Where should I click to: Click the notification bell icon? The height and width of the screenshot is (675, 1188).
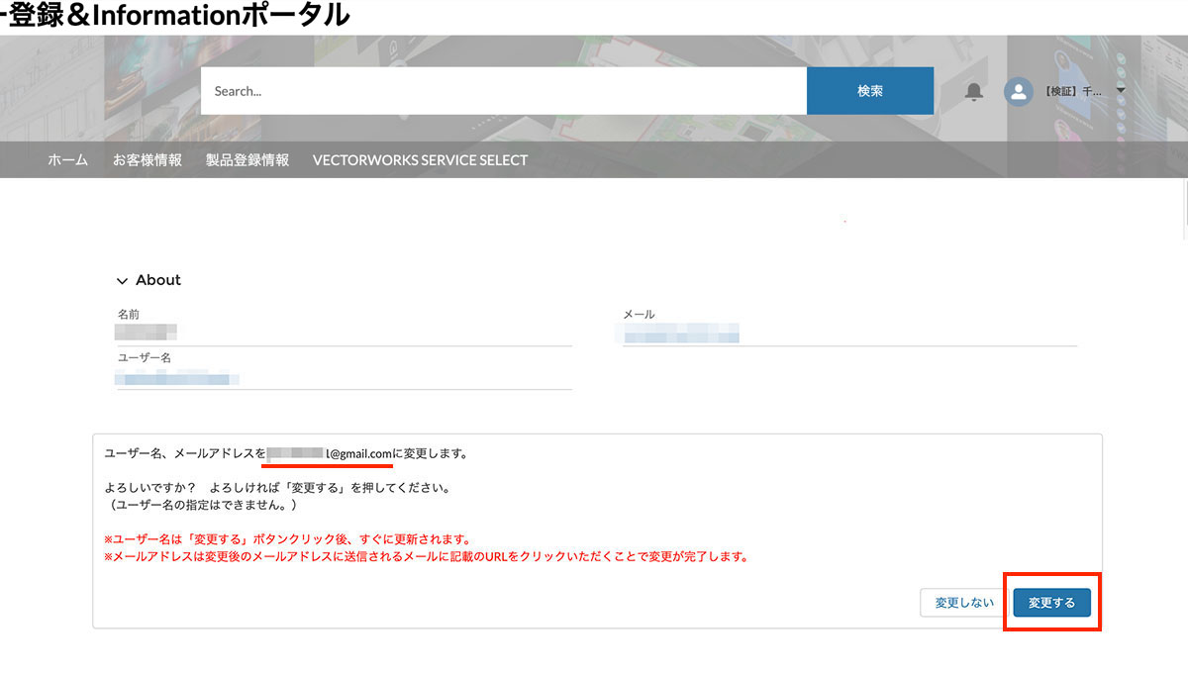click(974, 92)
